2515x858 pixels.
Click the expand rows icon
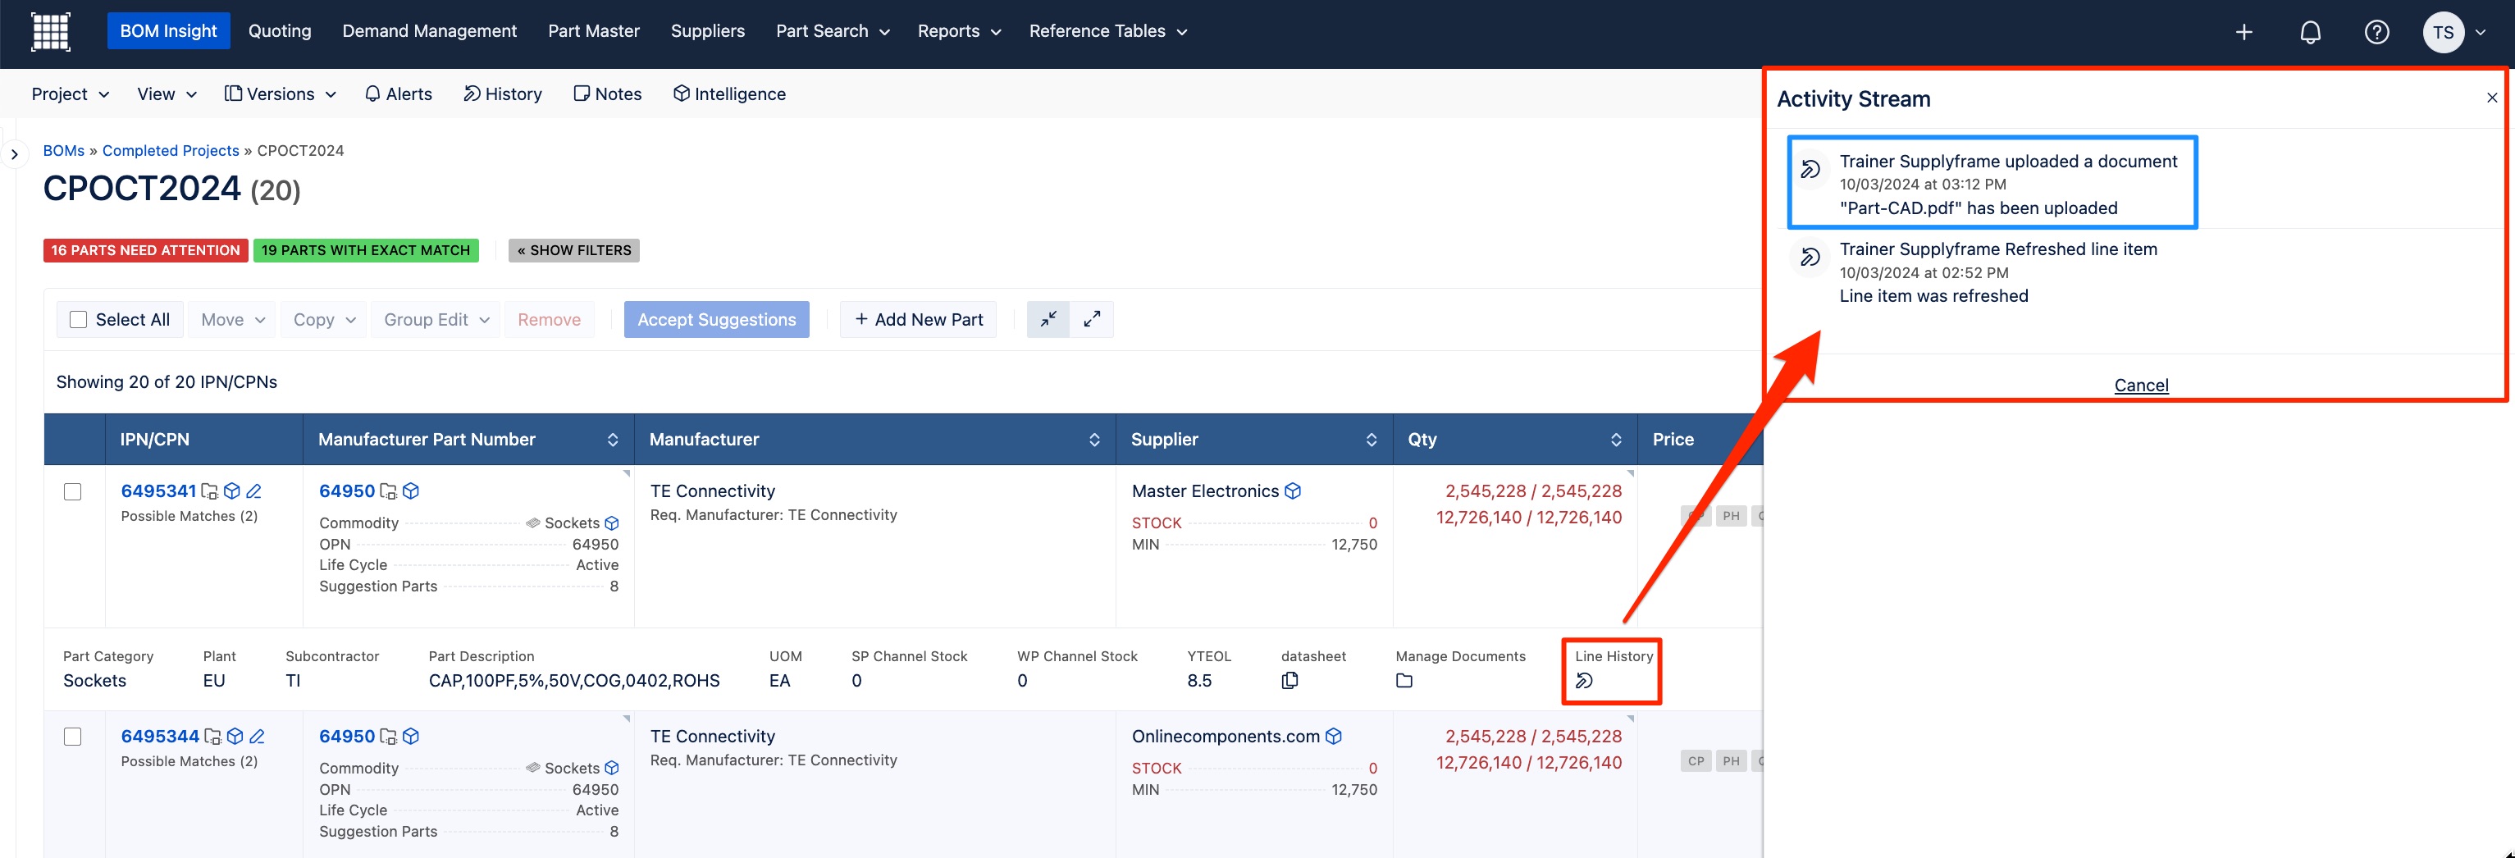[x=1092, y=319]
